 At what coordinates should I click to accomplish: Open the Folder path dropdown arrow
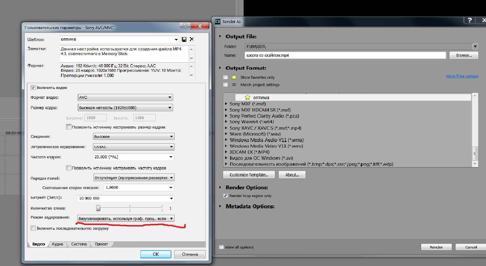[475, 47]
